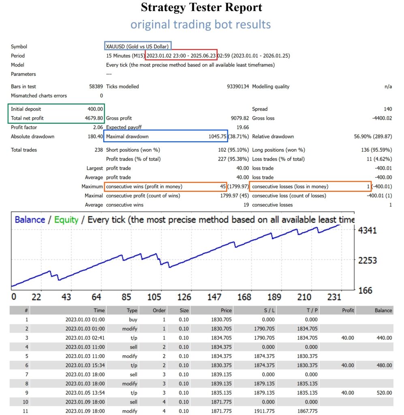Click the 520.00 balance cell
Image resolution: width=404 pixels, height=415 pixels.
pos(384,394)
